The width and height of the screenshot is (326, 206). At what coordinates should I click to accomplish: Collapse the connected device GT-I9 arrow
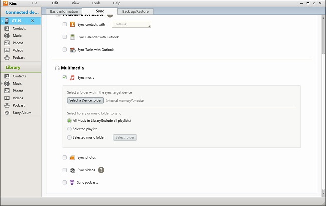point(2,21)
